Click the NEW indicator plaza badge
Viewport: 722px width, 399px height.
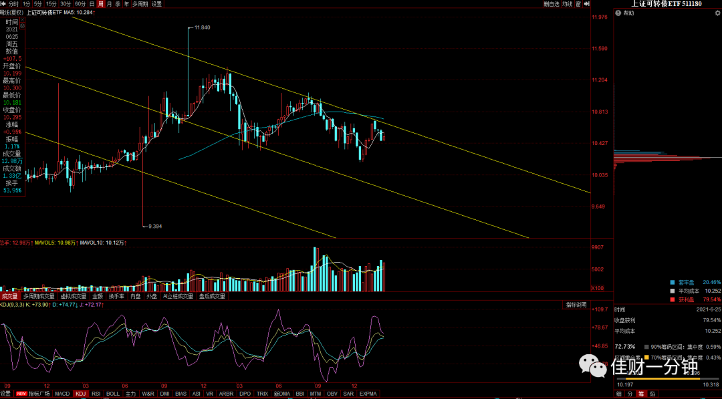(x=21, y=394)
